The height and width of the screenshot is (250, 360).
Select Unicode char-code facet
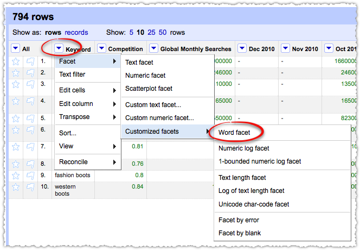(x=282, y=204)
